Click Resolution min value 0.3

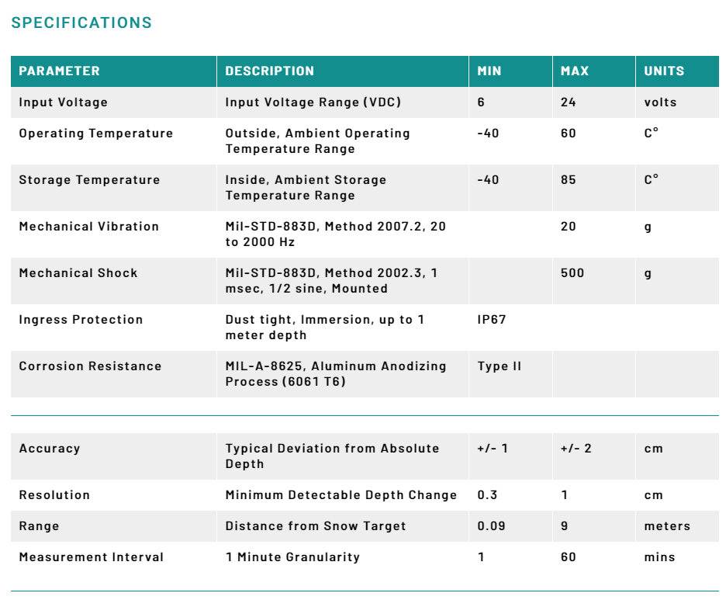point(487,495)
